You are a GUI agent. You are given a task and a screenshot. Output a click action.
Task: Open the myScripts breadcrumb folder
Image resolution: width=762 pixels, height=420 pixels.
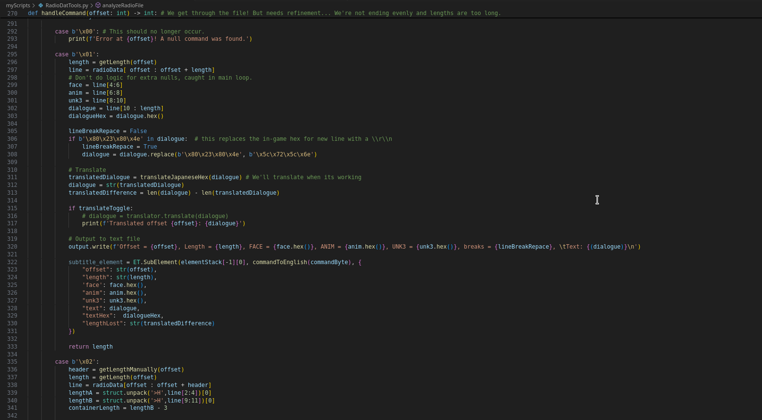click(18, 5)
